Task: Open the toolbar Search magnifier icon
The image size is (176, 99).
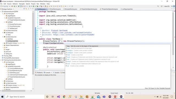Action: (x=158, y=6)
